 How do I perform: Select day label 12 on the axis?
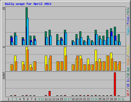(x=50, y=99)
